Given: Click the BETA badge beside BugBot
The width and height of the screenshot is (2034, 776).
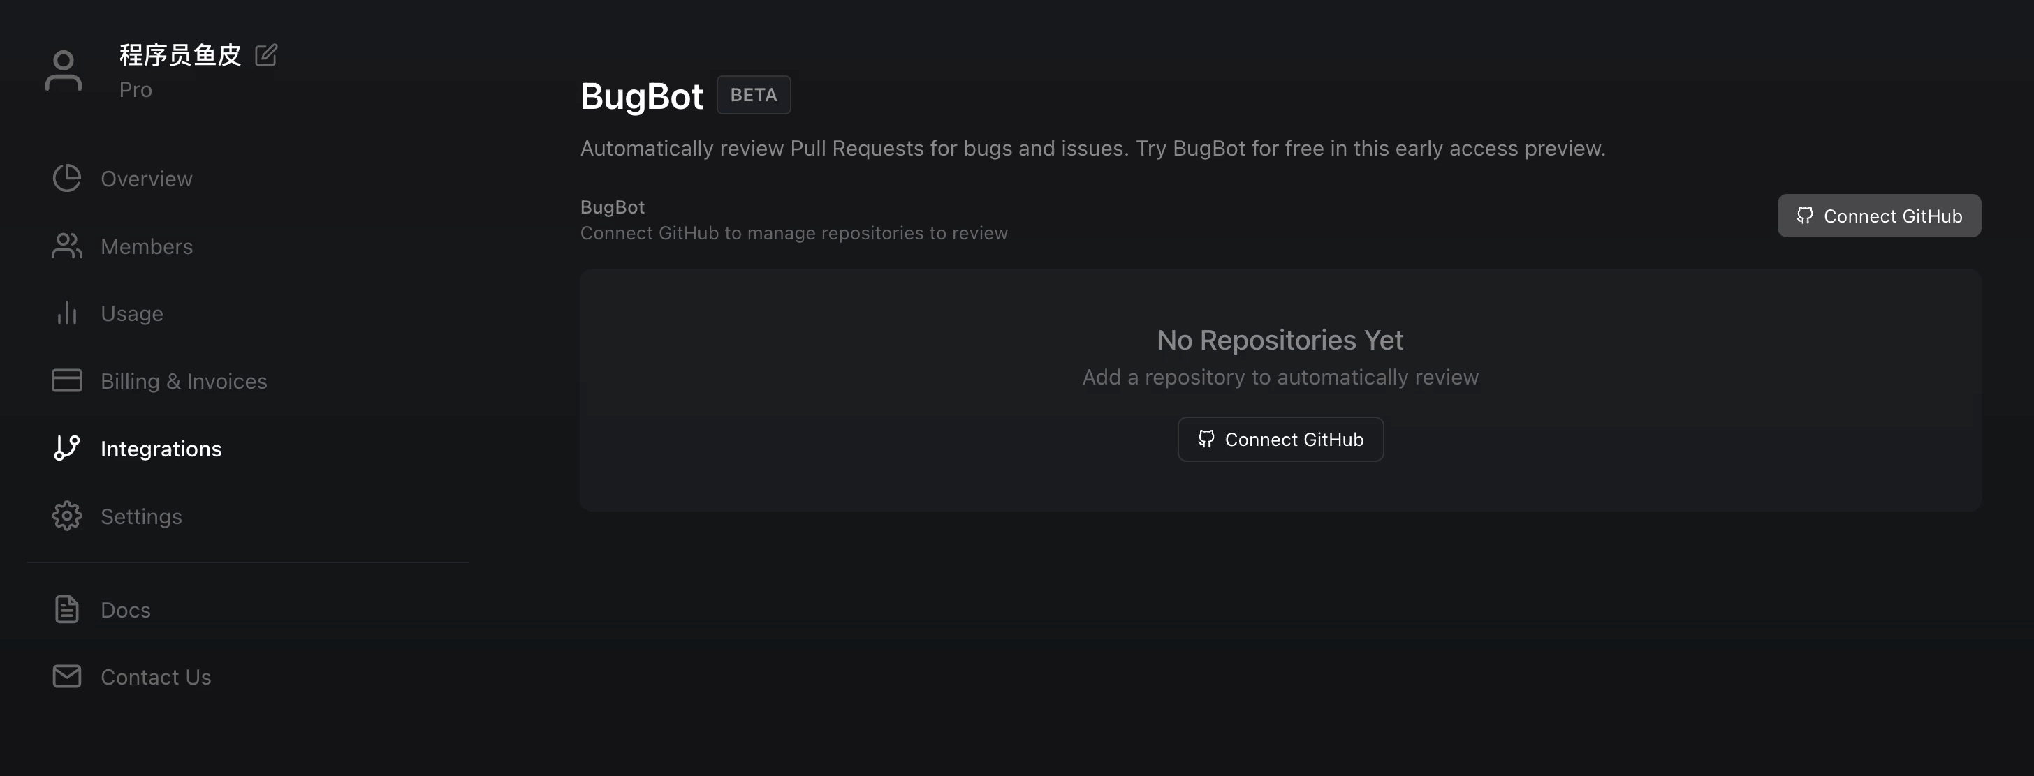Looking at the screenshot, I should (753, 95).
